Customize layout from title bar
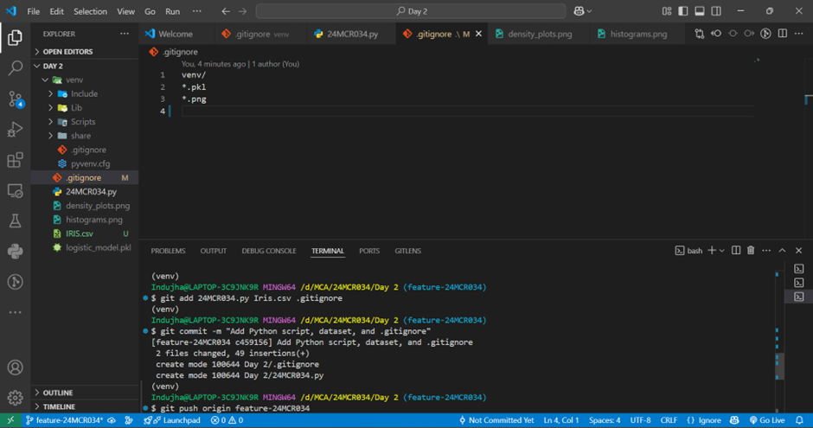 click(667, 11)
